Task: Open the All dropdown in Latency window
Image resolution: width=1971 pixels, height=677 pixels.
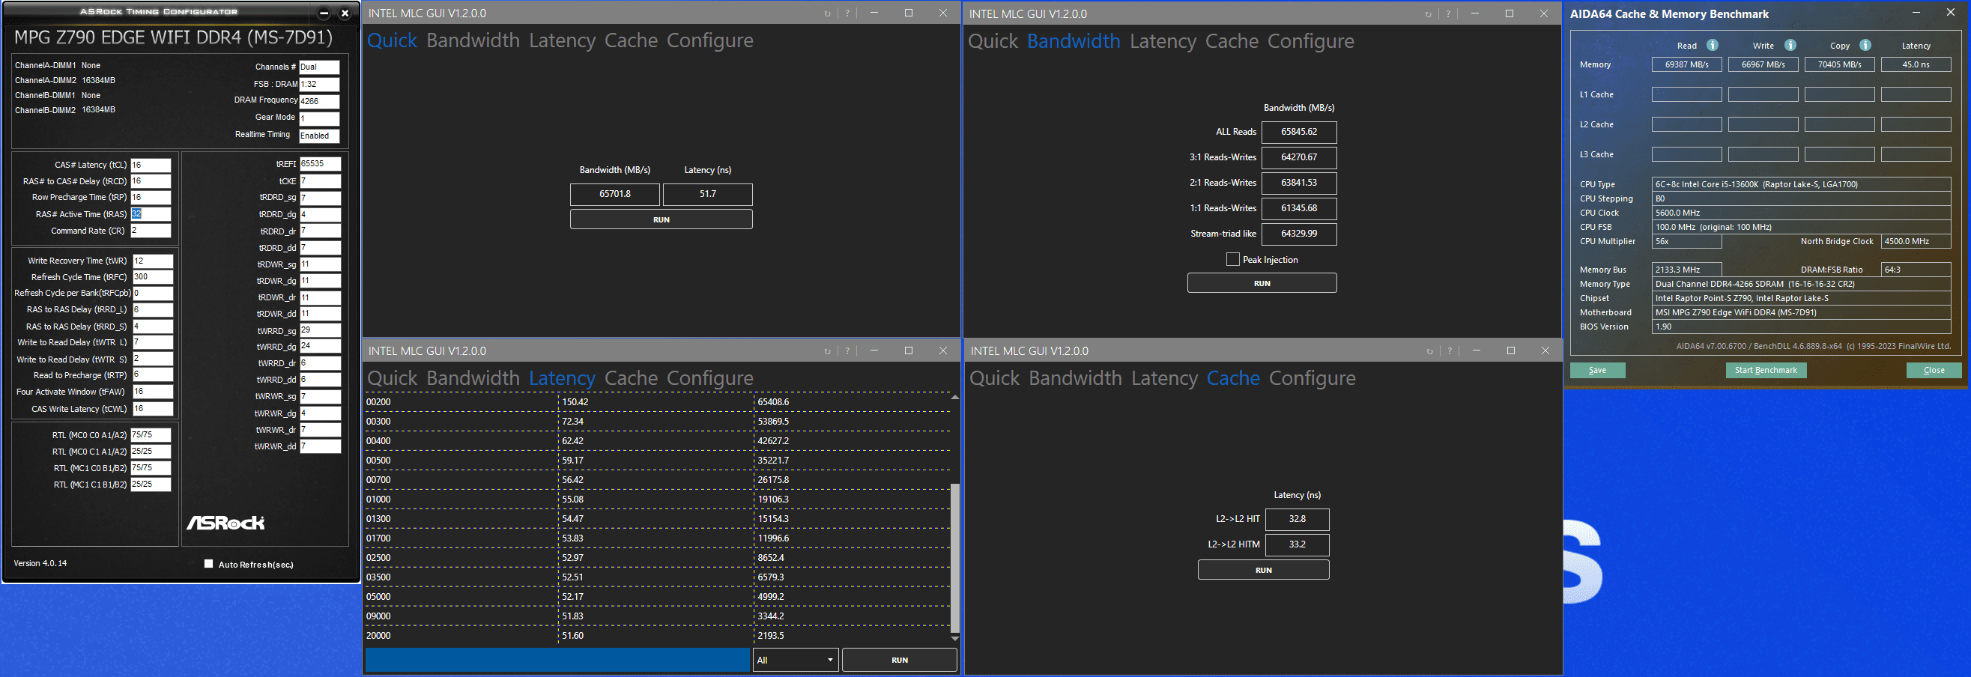Action: [796, 660]
